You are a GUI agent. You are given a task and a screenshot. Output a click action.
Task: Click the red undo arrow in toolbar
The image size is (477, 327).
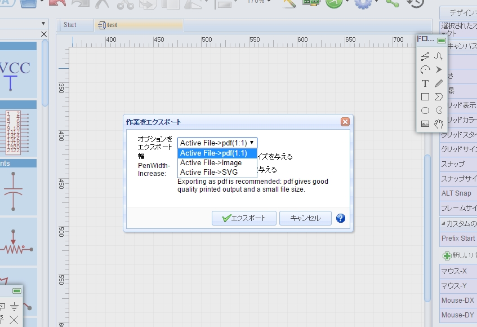(57, 3)
